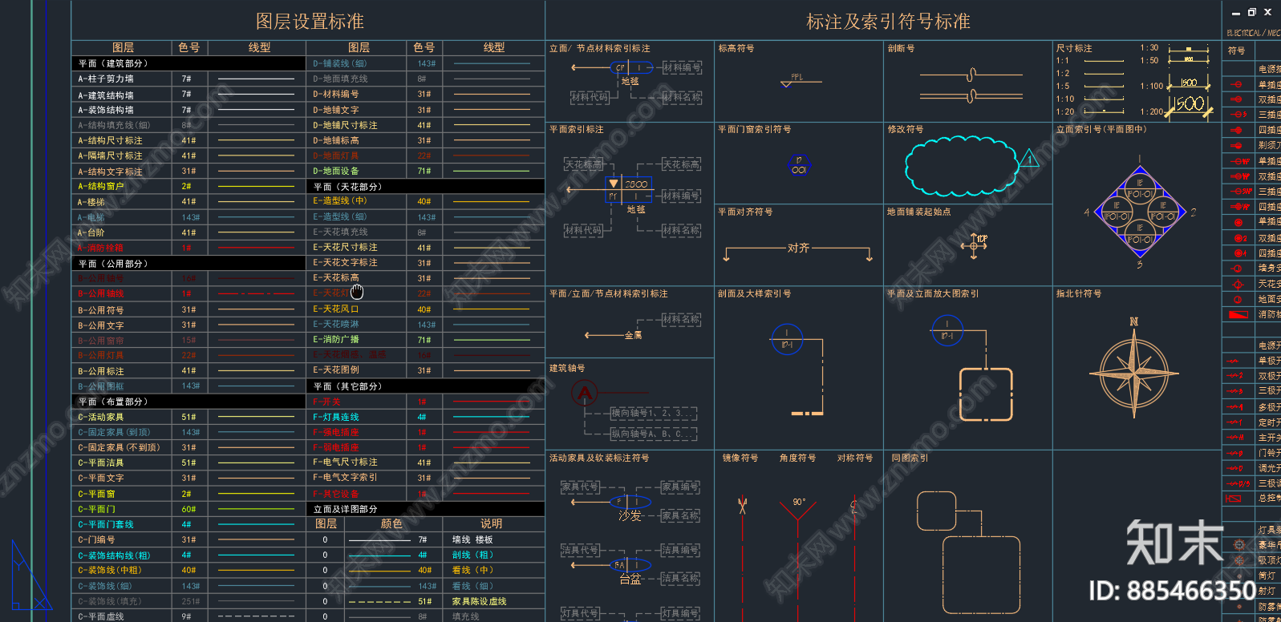Select the C-平面门 layer name

click(x=97, y=509)
